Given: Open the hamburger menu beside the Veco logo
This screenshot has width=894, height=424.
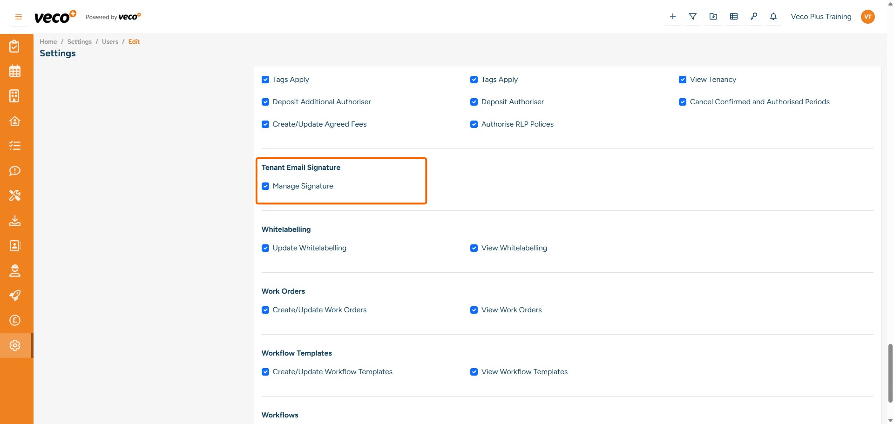Looking at the screenshot, I should tap(18, 16).
